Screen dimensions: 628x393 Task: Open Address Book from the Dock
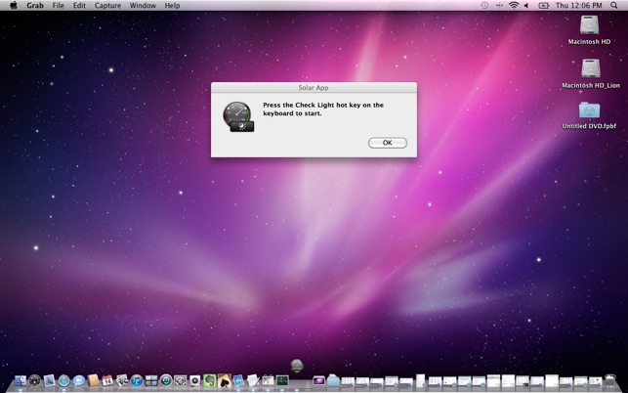93,380
